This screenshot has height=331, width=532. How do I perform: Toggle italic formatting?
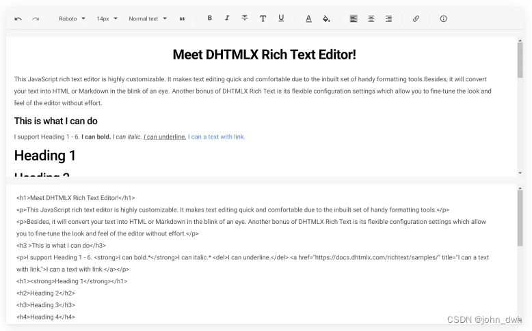(227, 18)
